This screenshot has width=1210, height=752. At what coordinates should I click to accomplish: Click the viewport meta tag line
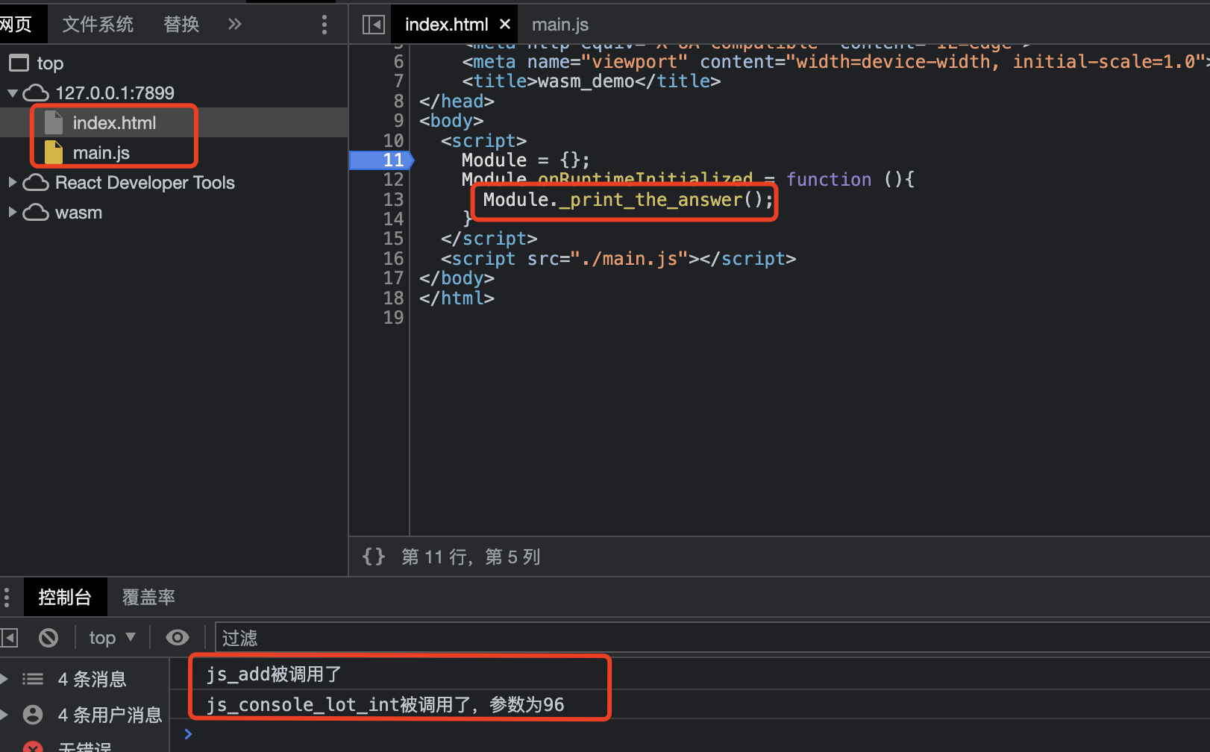tap(836, 62)
